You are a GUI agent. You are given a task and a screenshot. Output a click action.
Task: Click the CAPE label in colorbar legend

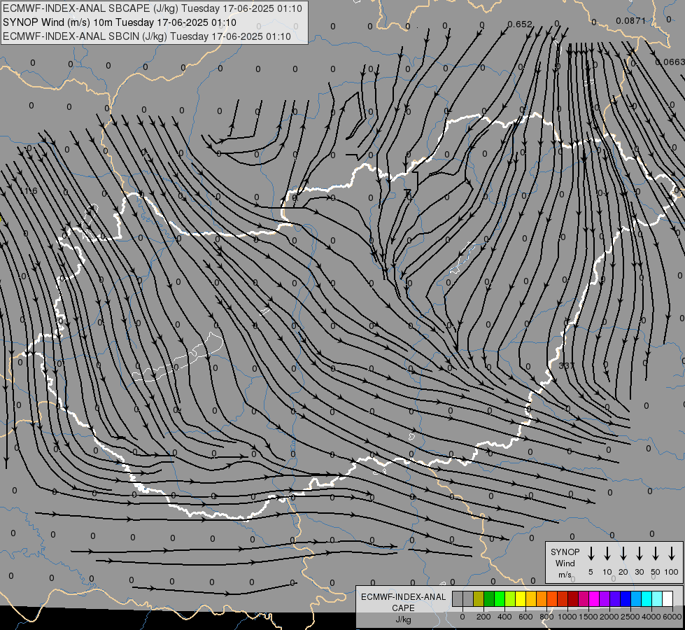point(403,608)
